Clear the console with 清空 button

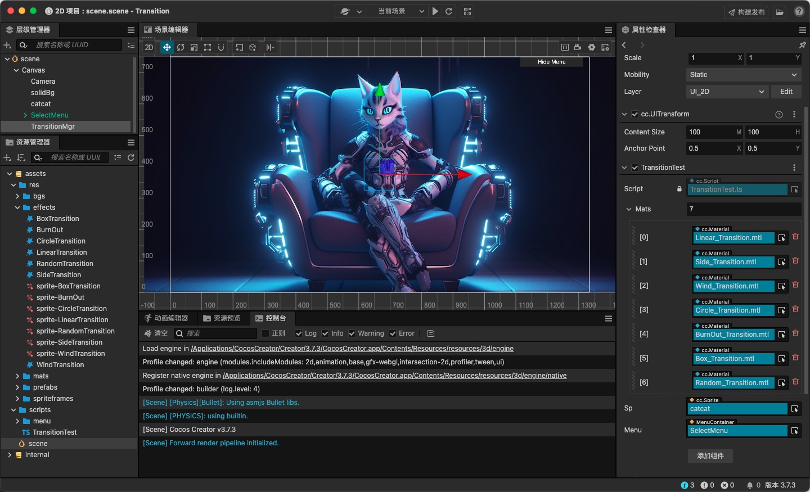click(x=156, y=333)
